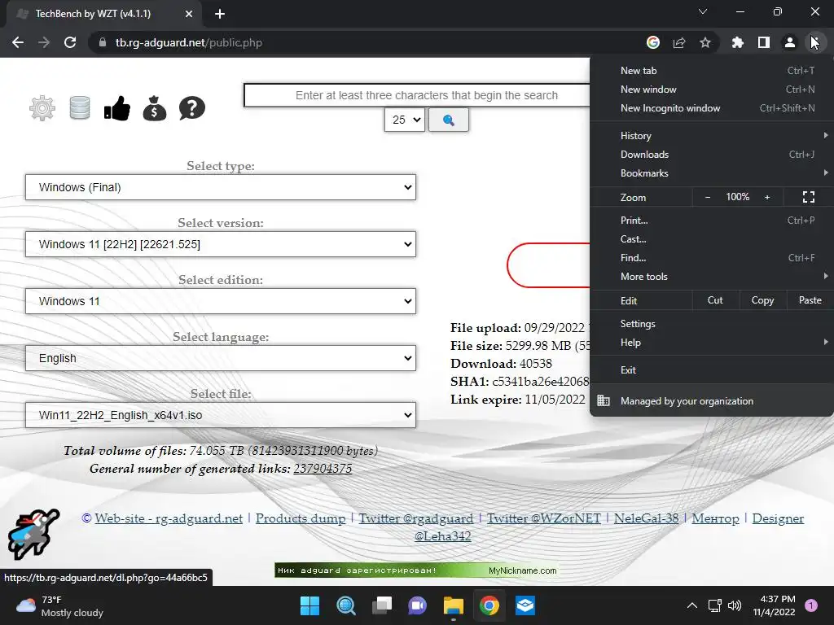Open the clock and date in the taskbar
Image resolution: width=834 pixels, height=625 pixels.
(x=775, y=605)
